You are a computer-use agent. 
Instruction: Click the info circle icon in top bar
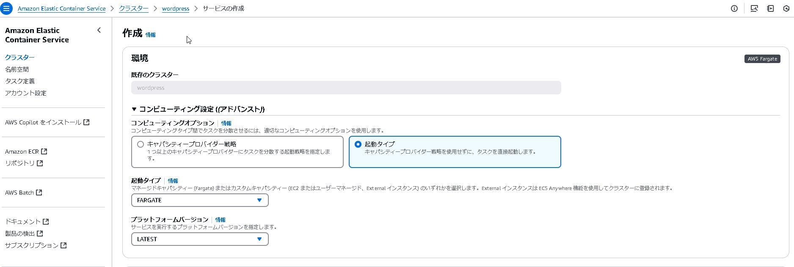[x=734, y=8]
